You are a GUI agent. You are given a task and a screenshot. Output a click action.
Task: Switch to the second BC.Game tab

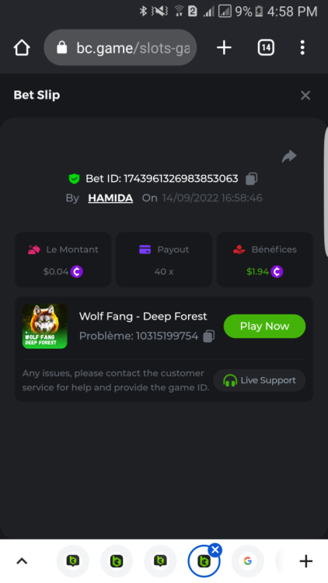117,561
